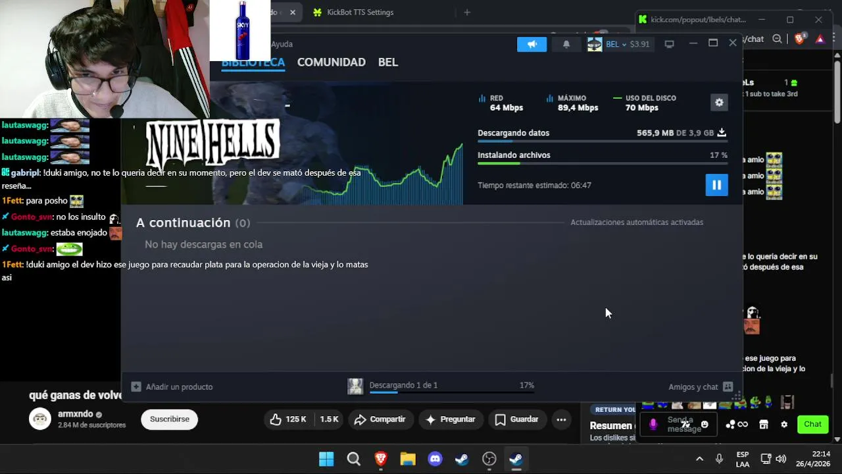Open more options ellipsis on YouTube video
The image size is (842, 474).
[x=561, y=419]
